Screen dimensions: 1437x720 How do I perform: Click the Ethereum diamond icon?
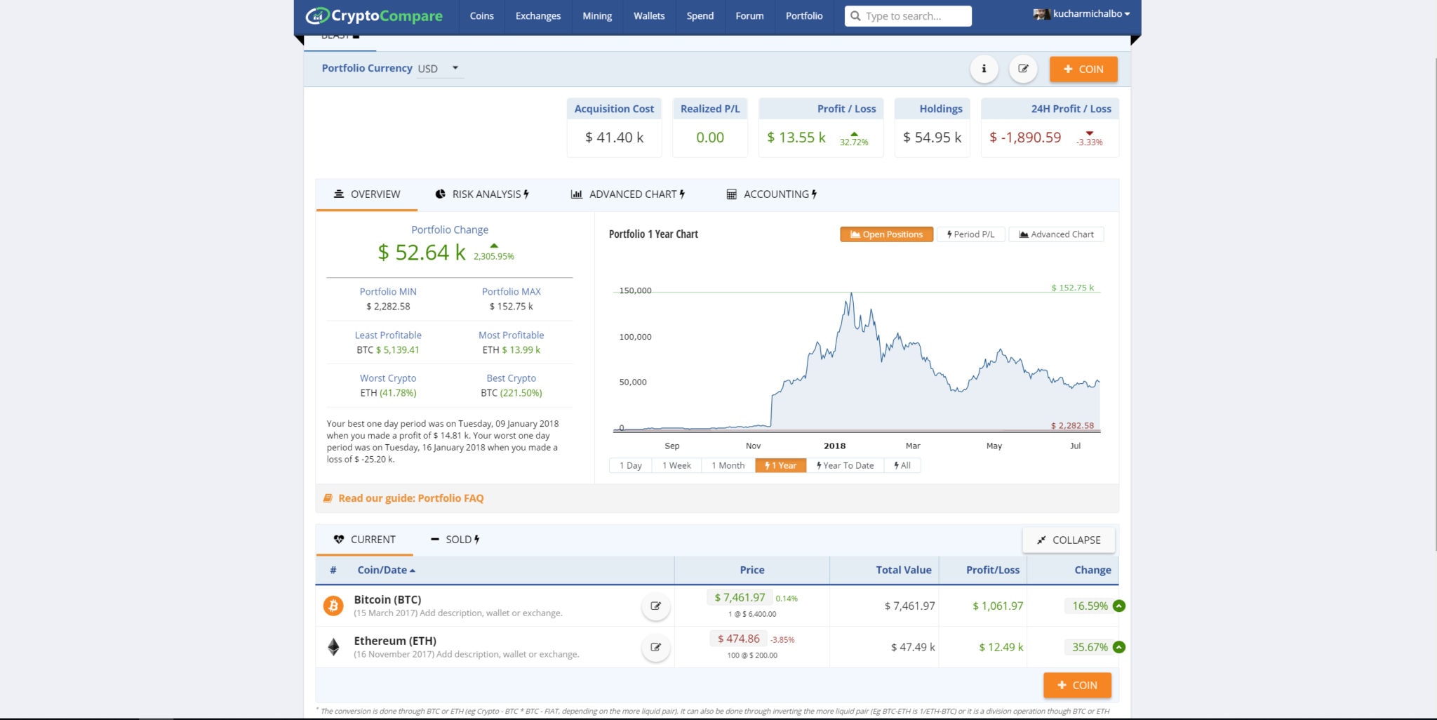[x=333, y=647]
